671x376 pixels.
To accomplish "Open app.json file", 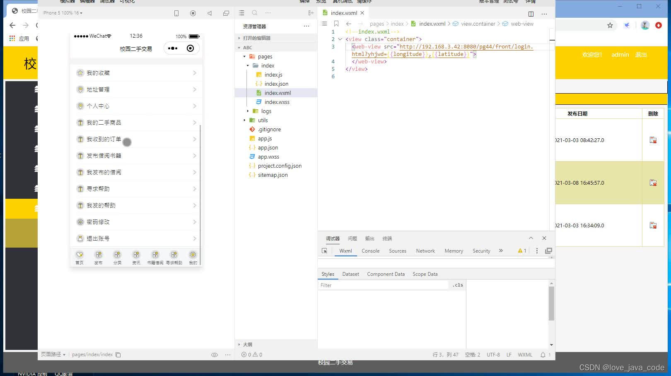I will point(268,147).
